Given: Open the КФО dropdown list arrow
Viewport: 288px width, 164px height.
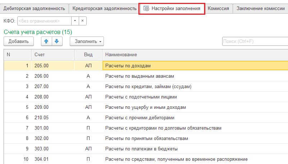Looking at the screenshot, I should (x=75, y=21).
